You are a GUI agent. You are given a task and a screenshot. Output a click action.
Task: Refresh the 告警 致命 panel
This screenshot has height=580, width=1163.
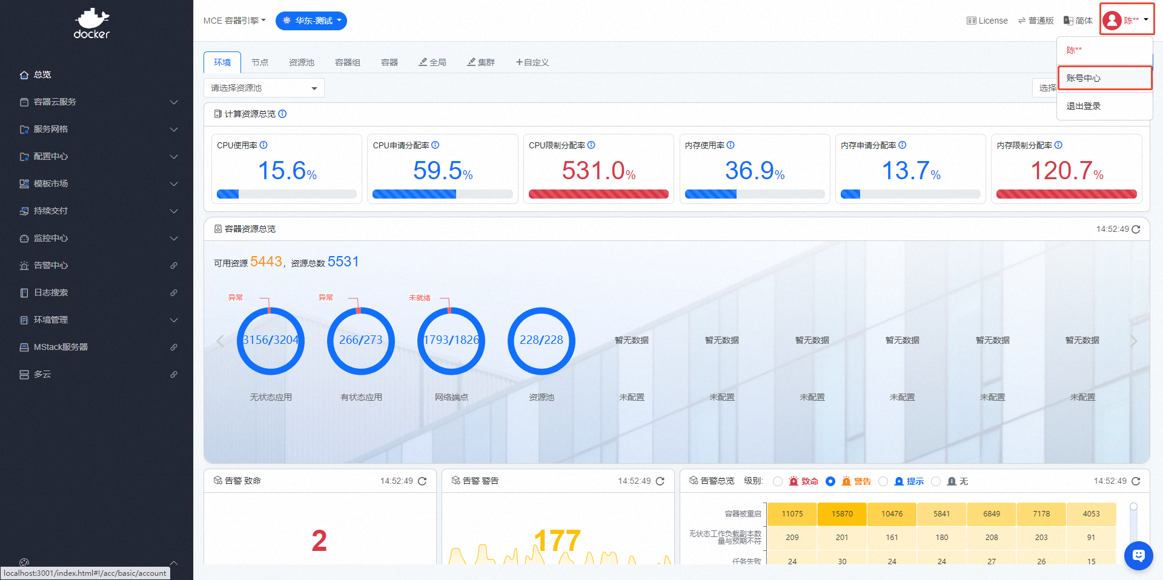[422, 481]
